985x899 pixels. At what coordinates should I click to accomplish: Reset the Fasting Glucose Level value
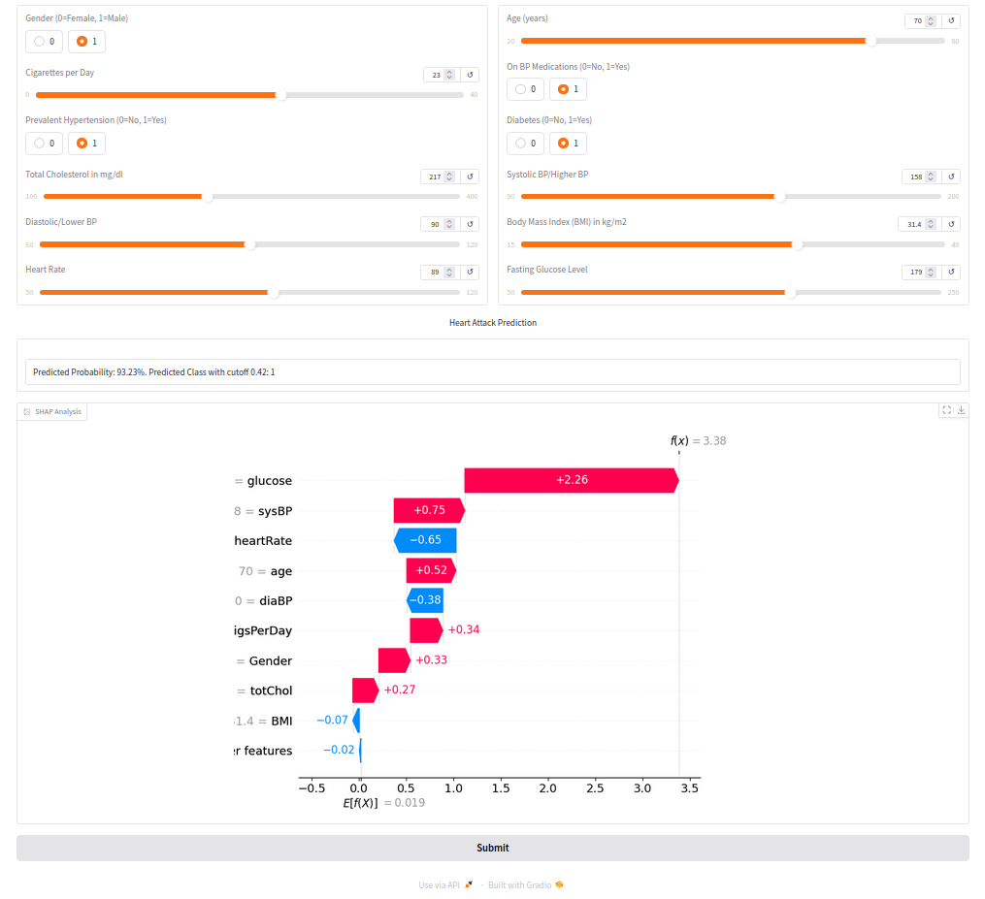(x=951, y=273)
